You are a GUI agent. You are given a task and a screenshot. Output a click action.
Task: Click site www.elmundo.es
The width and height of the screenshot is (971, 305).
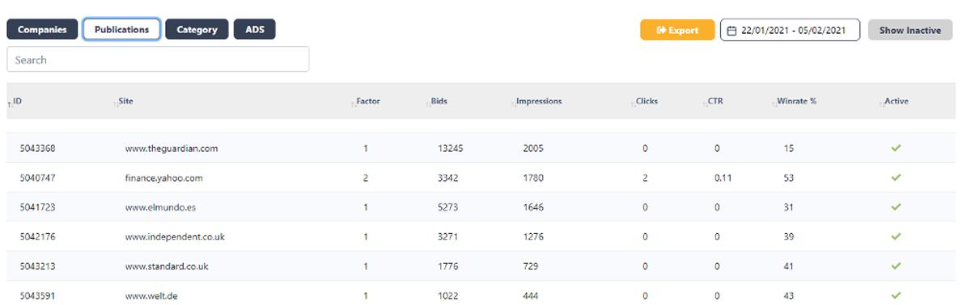pyautogui.click(x=160, y=207)
